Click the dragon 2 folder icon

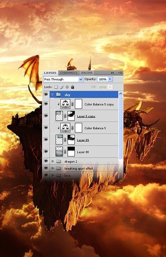58,161
